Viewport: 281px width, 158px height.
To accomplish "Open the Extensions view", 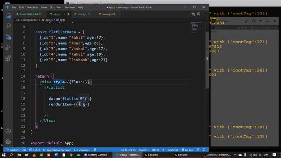I will pos(8,58).
